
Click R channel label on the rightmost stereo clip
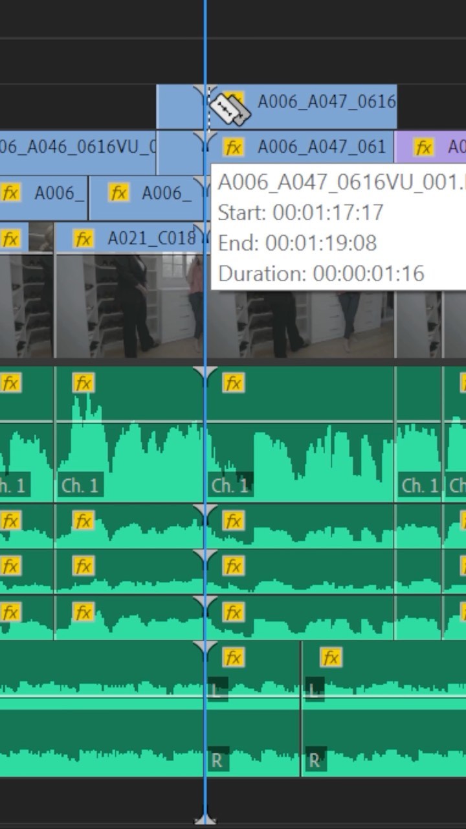pos(314,760)
